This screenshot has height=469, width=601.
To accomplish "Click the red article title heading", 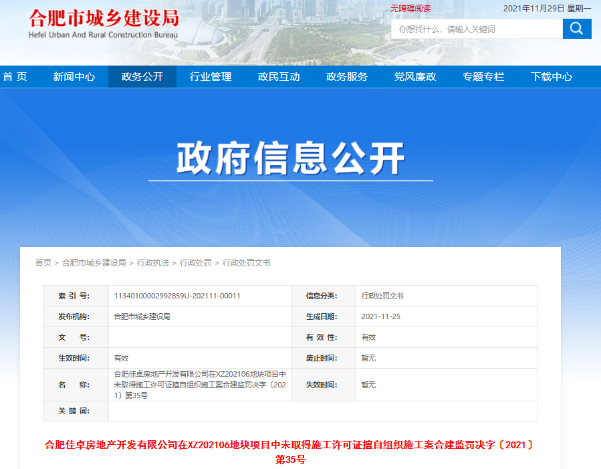I will point(289,452).
